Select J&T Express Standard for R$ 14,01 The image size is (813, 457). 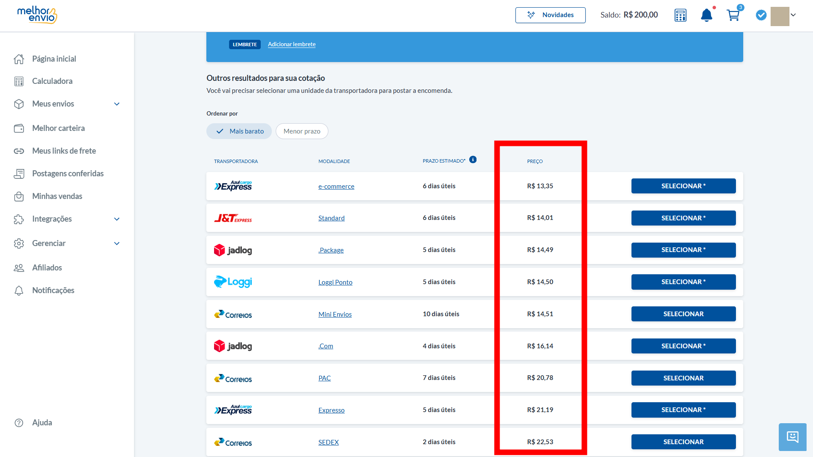pos(683,218)
